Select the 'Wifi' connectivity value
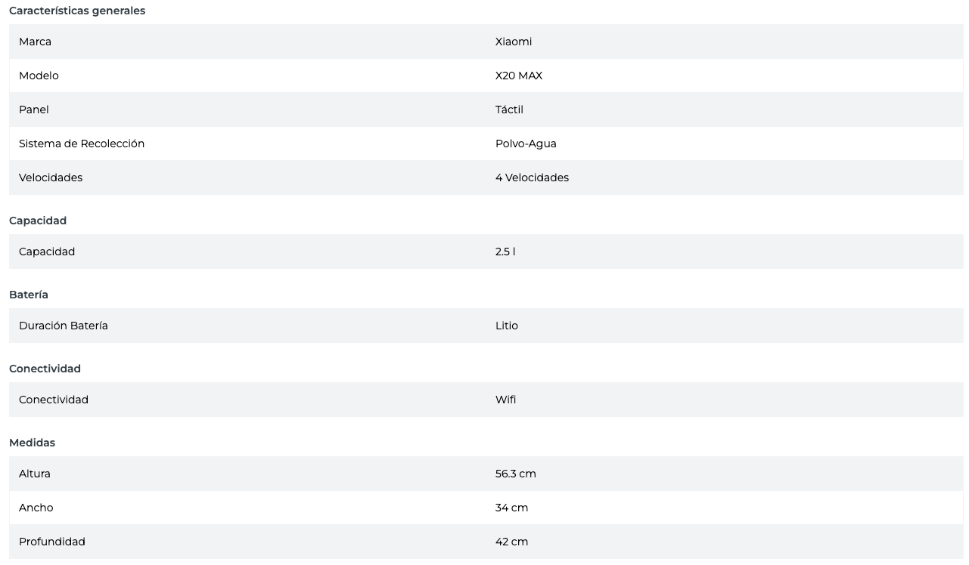The image size is (969, 565). [506, 400]
